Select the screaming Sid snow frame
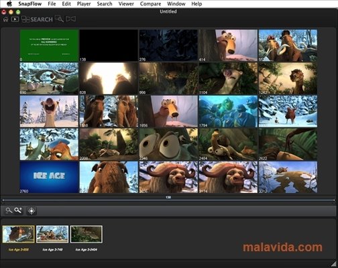Screen dimensions: 338x268 click(49, 111)
